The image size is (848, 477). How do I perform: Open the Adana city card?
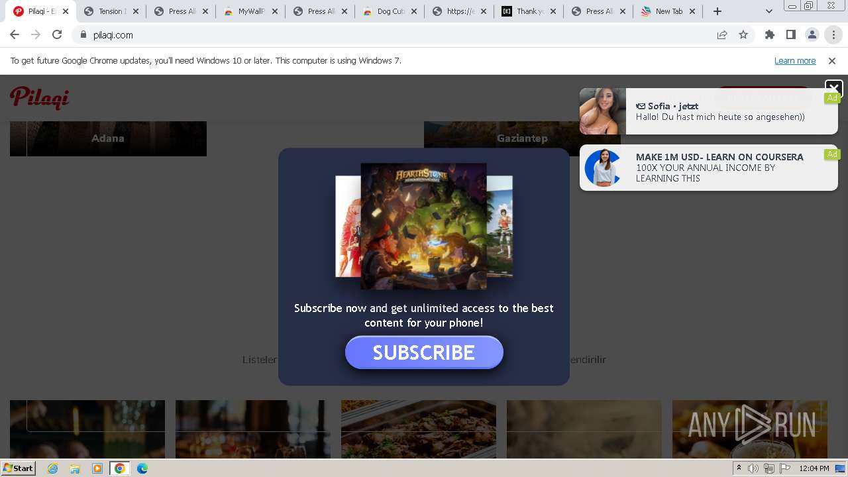pos(108,138)
